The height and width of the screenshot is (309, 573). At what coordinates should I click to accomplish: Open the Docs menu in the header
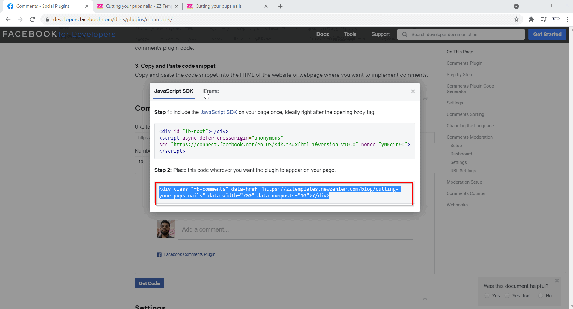(x=323, y=34)
